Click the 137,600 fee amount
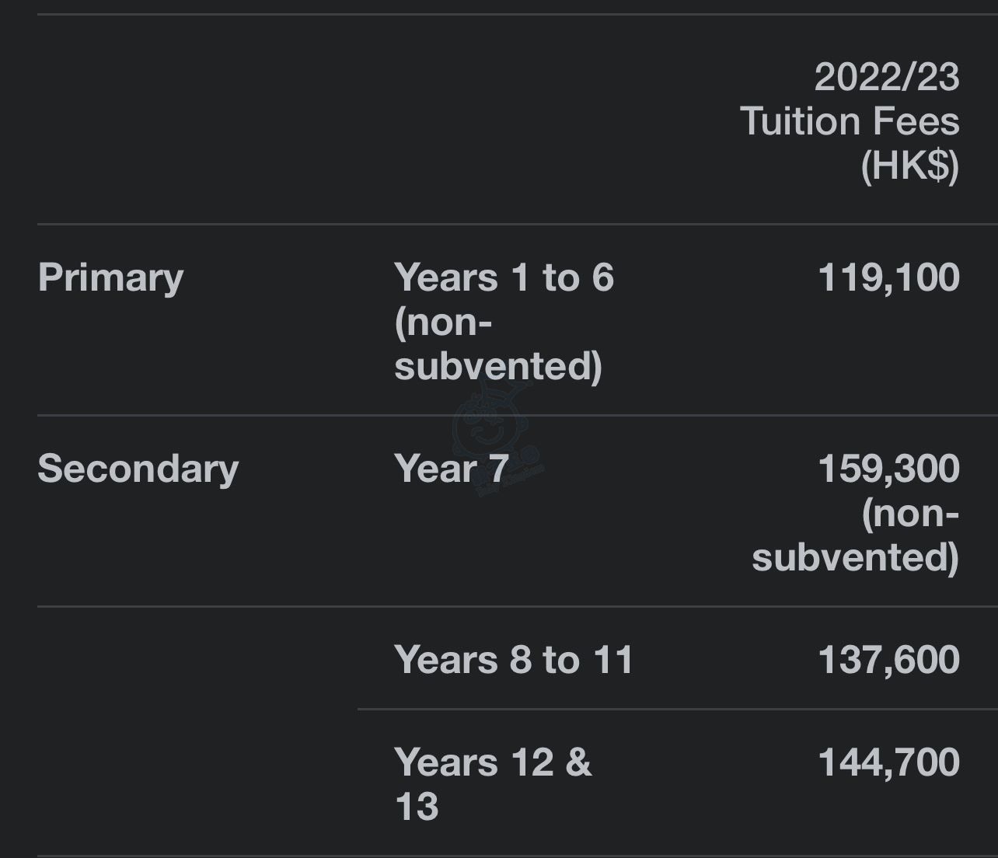 [888, 660]
